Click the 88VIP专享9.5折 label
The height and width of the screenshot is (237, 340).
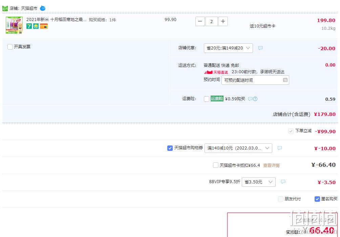tap(225, 182)
